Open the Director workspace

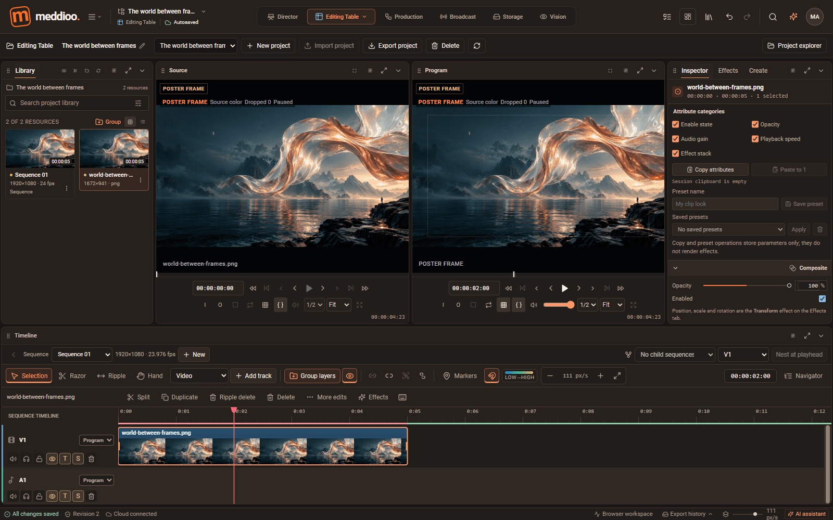click(283, 17)
